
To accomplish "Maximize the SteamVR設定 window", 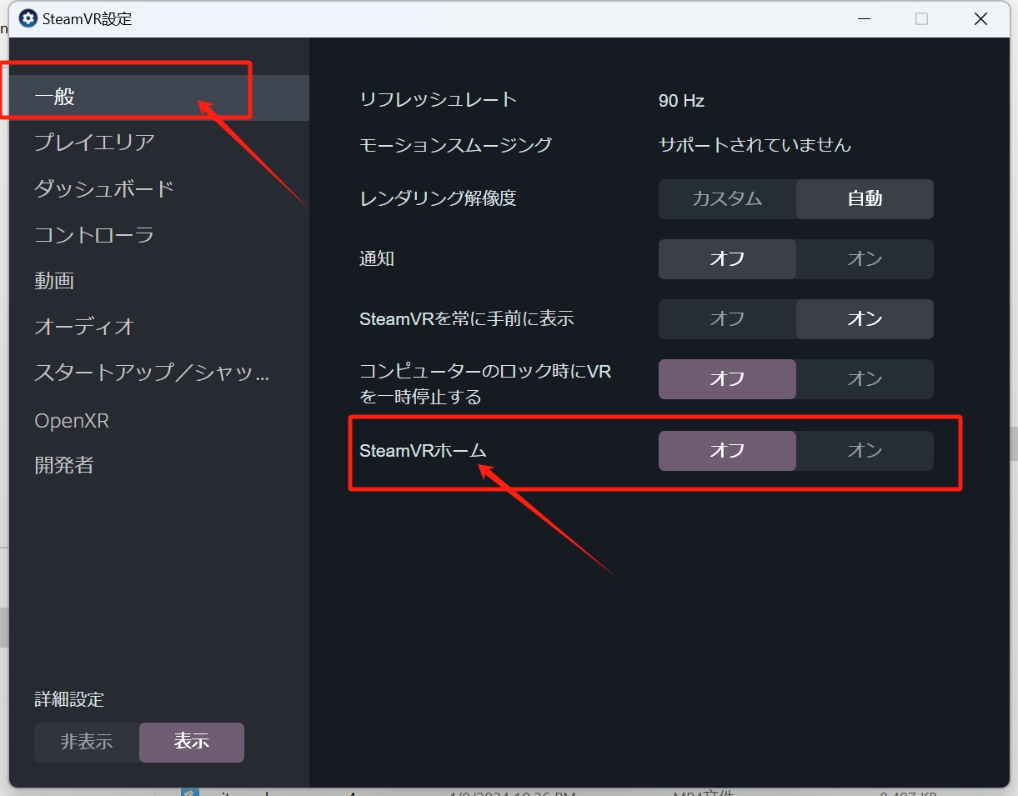I will point(921,18).
